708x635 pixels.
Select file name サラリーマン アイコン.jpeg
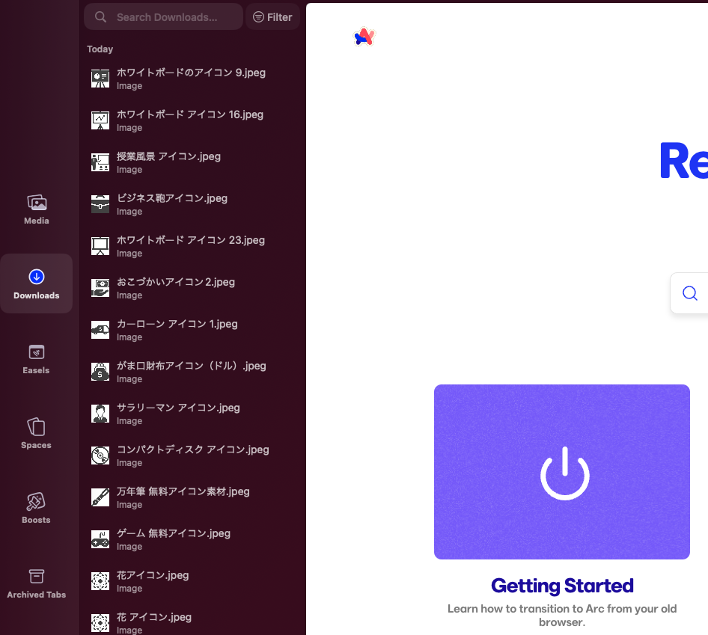click(178, 408)
